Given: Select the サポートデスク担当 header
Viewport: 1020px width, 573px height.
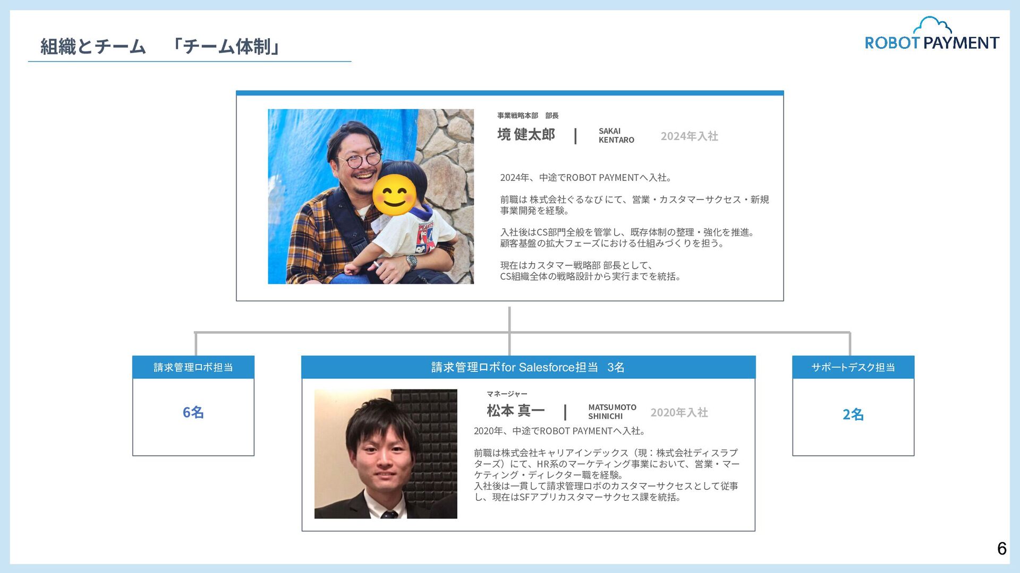Looking at the screenshot, I should click(x=853, y=367).
